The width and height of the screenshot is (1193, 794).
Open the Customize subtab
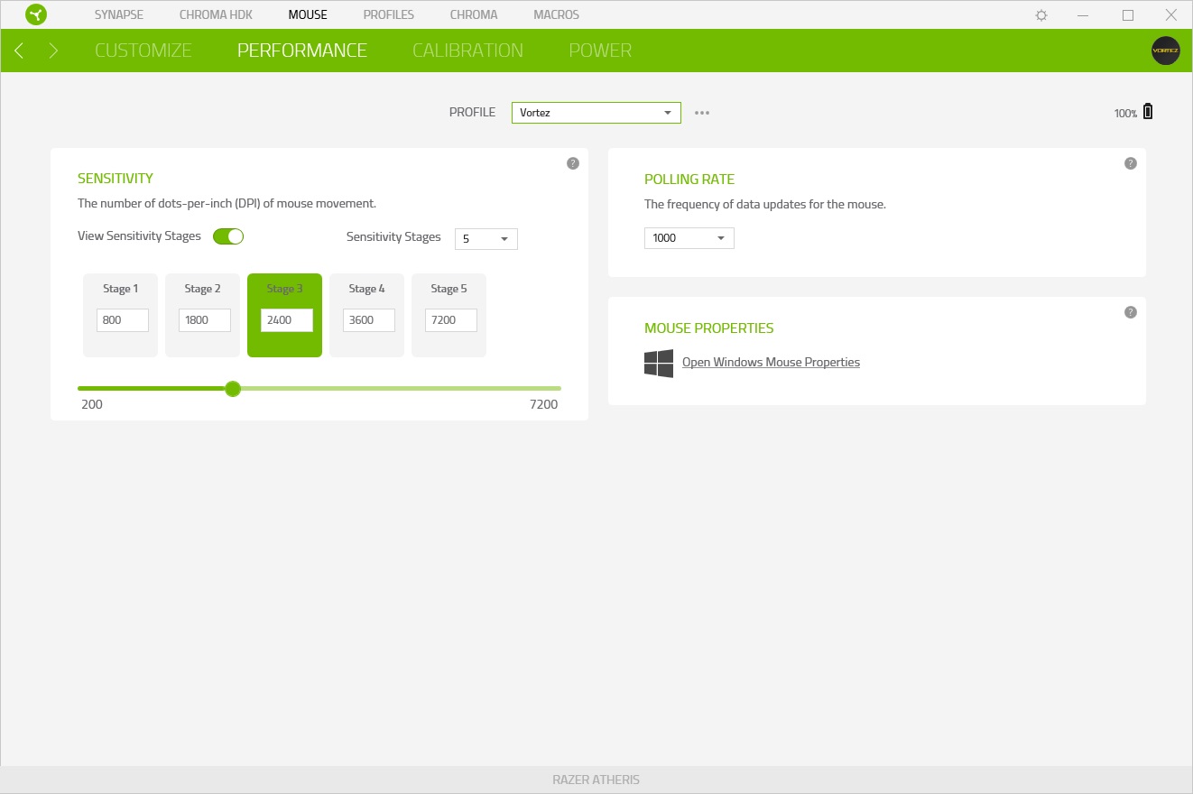pyautogui.click(x=143, y=51)
